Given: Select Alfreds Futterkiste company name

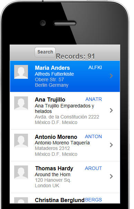Looking at the screenshot, I should point(54,74).
